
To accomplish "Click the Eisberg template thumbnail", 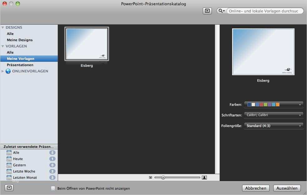I will point(87,44).
